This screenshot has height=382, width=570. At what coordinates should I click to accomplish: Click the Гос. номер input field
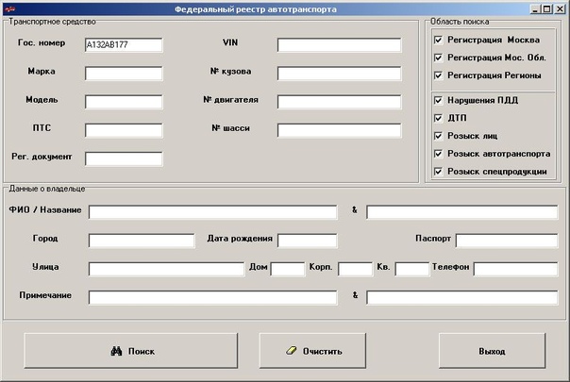(124, 44)
